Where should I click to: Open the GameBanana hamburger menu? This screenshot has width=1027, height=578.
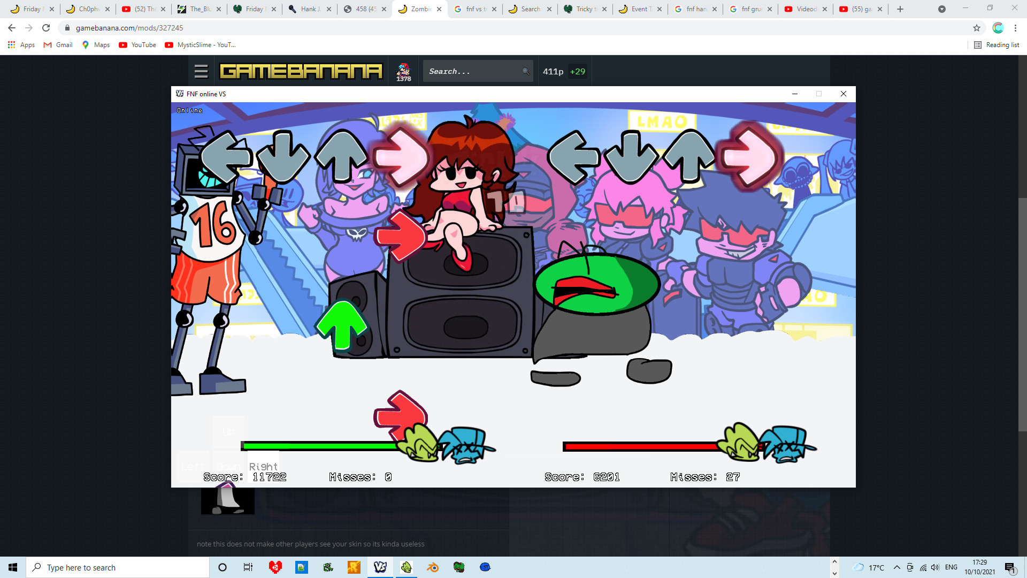[x=201, y=71]
